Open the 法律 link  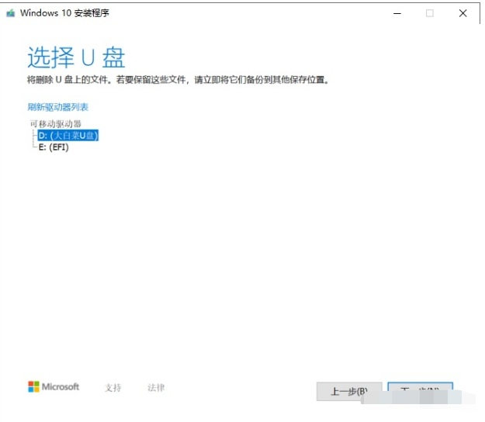[x=156, y=387]
